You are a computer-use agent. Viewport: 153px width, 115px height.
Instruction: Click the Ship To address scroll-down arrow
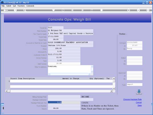click(92, 72)
